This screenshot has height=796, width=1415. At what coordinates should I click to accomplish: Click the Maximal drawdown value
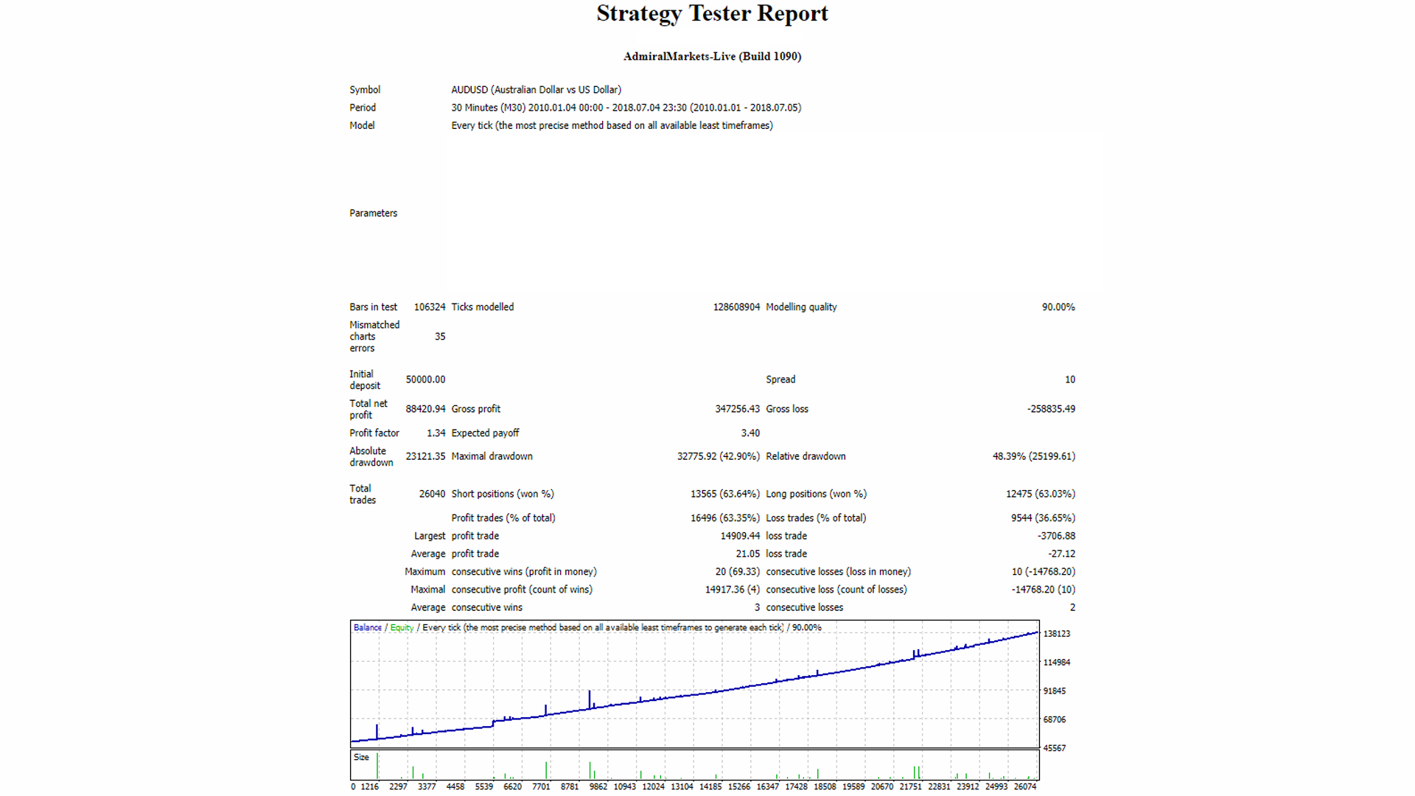coord(718,457)
